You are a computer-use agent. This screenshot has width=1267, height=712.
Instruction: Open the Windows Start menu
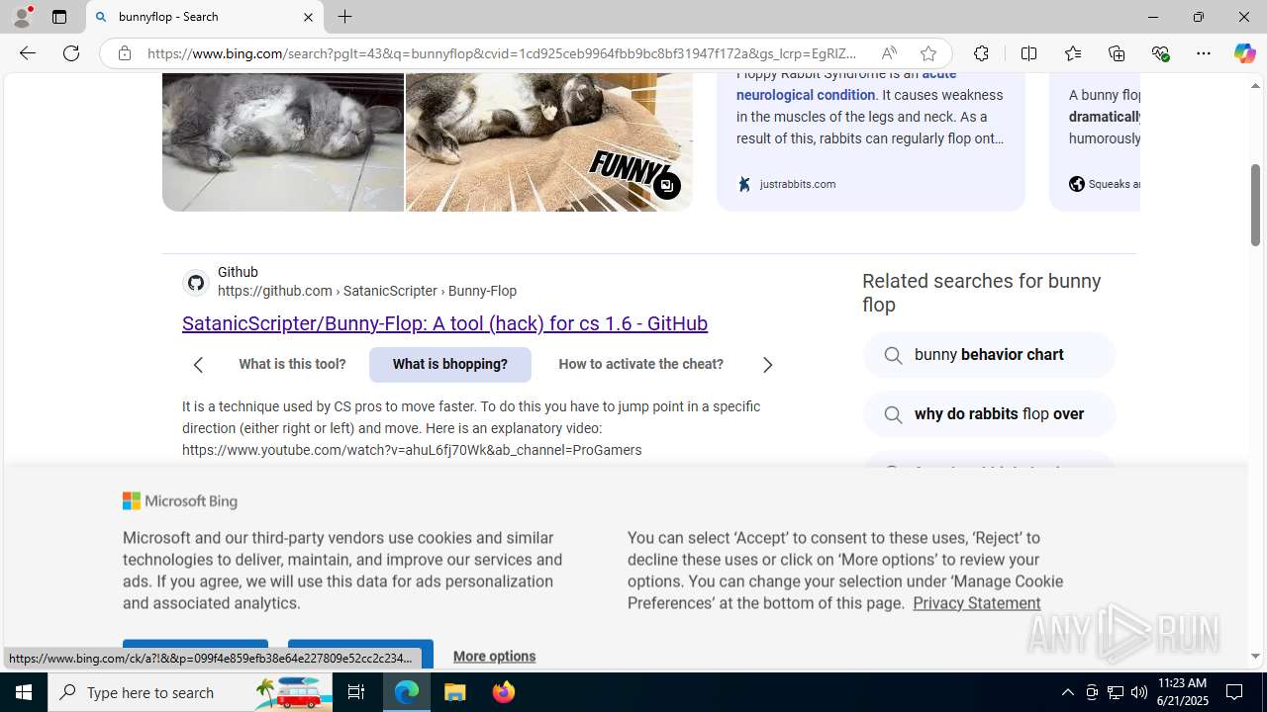tap(24, 692)
